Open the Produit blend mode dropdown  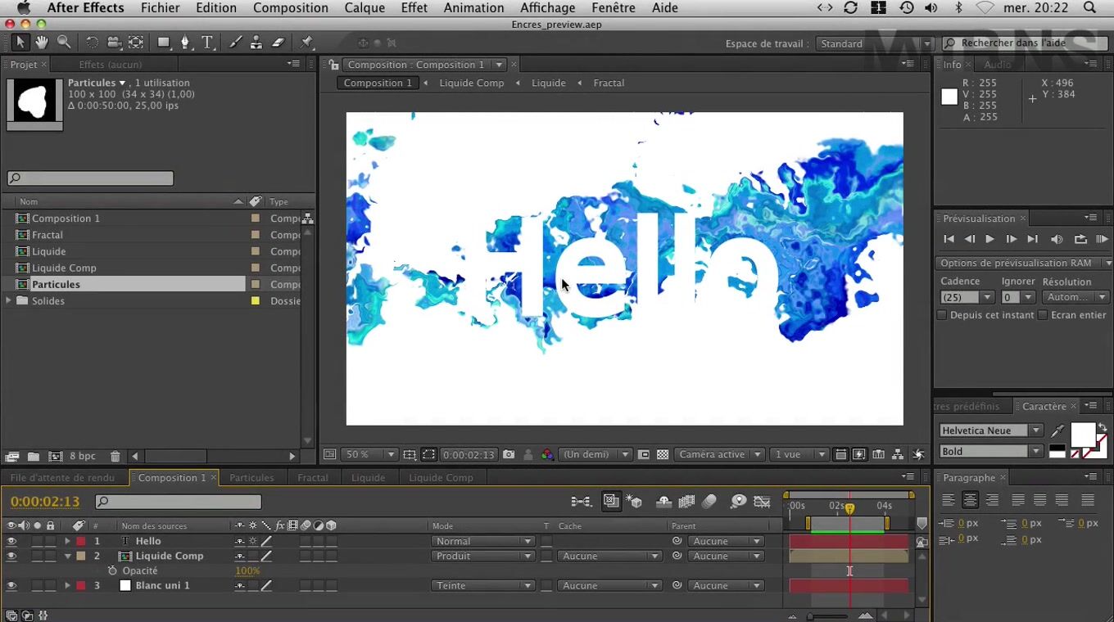click(x=482, y=556)
